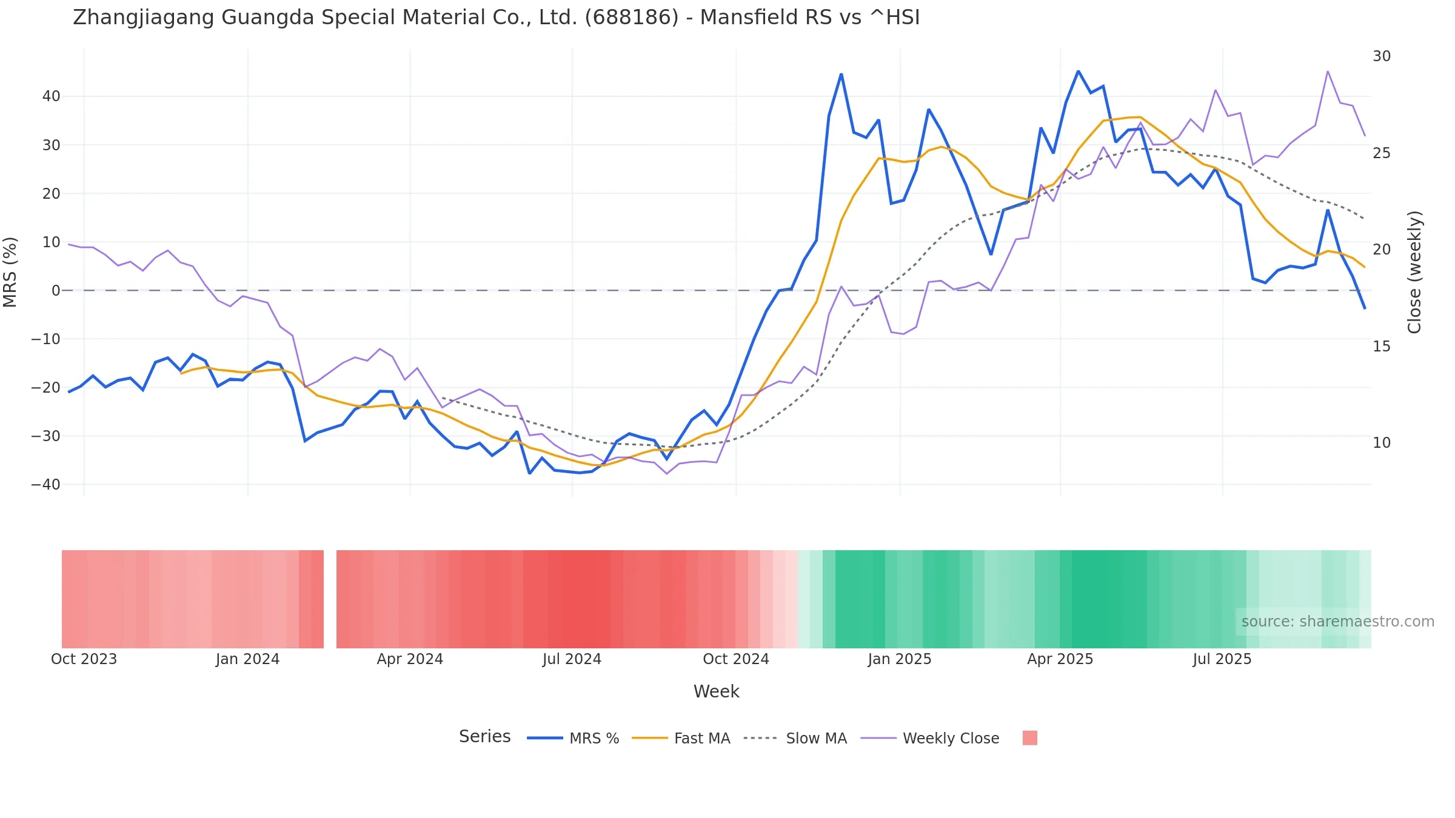
Task: Toggle the Slow MA legend series
Action: pos(795,738)
